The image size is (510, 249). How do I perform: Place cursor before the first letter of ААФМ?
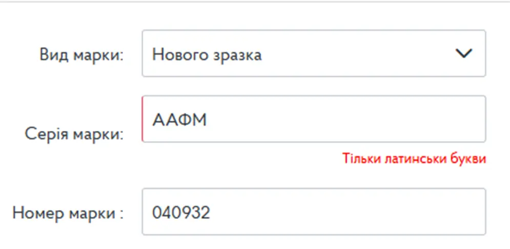152,120
